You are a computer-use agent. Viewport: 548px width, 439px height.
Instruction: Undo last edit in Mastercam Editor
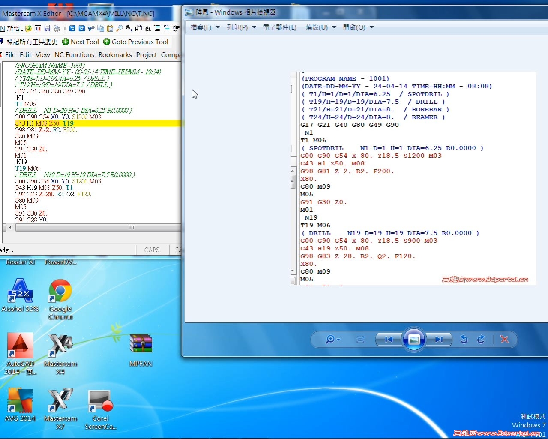click(72, 28)
